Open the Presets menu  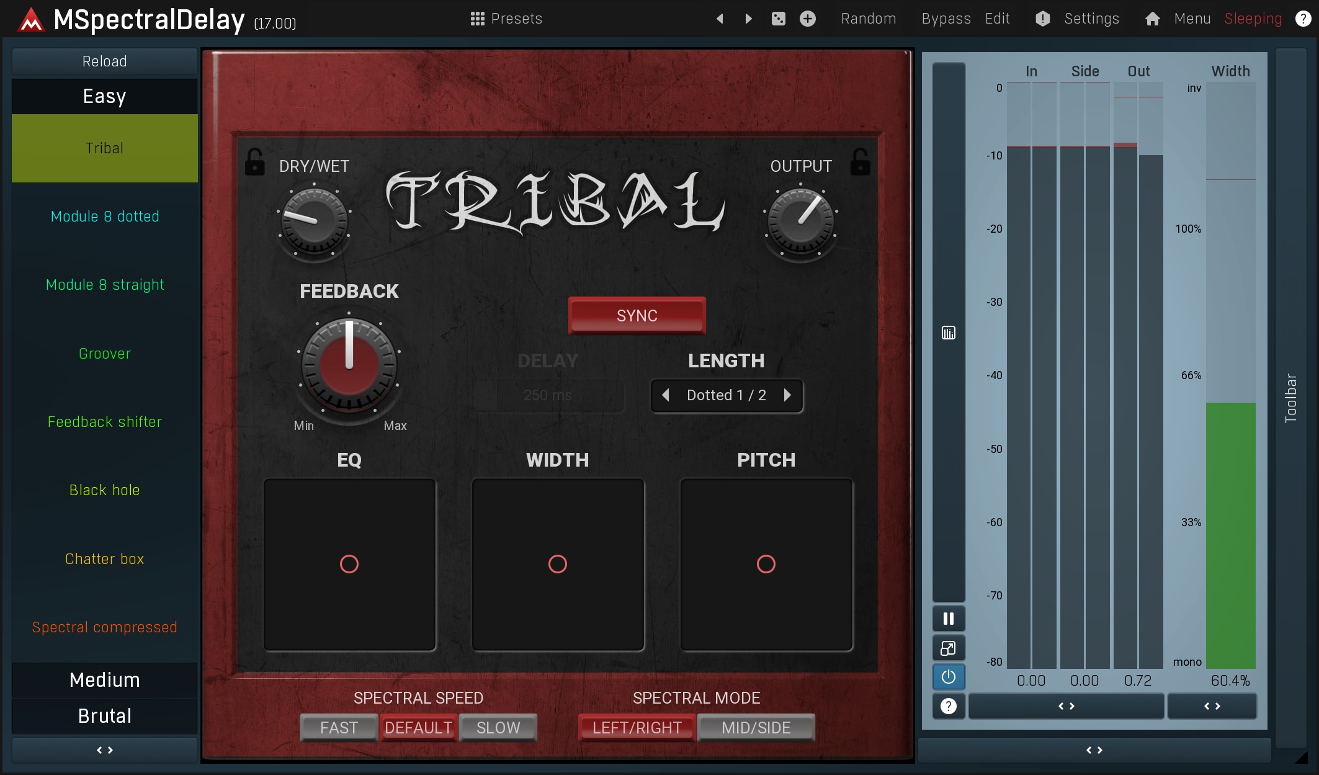pyautogui.click(x=506, y=19)
